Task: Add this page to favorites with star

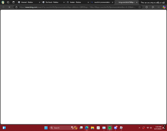Action: tap(140, 7)
